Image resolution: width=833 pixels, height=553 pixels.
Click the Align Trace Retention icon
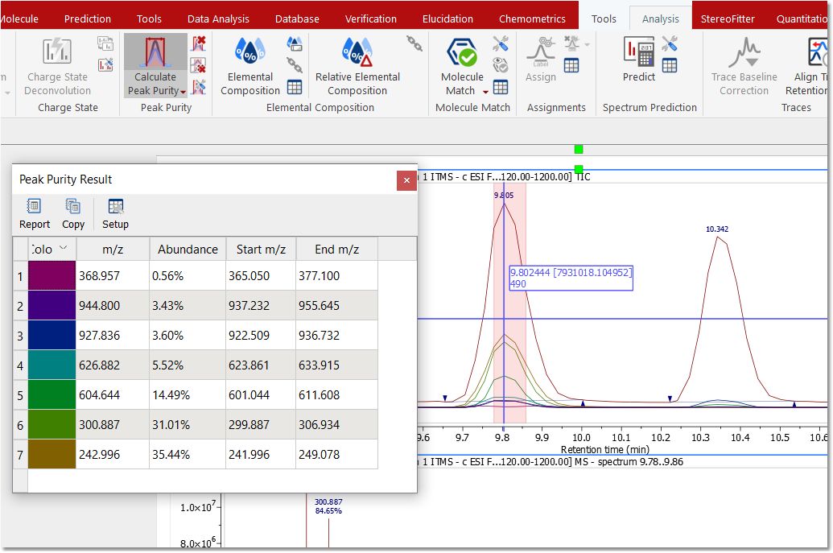pos(819,52)
